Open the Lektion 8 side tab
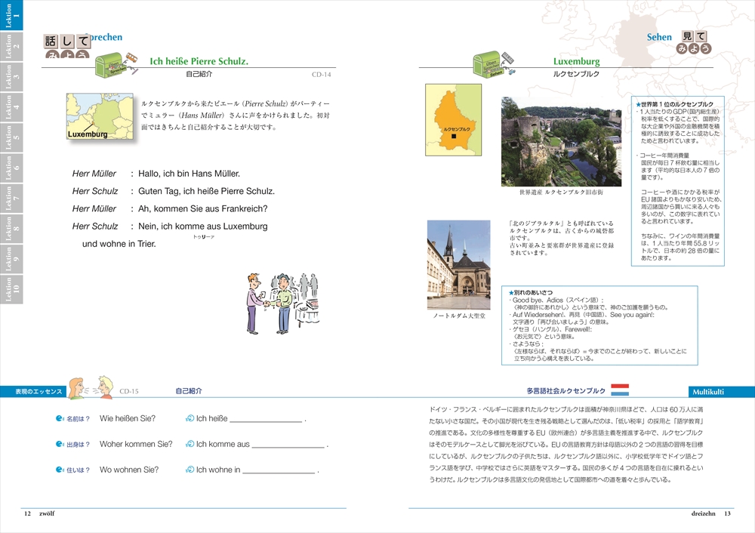The height and width of the screenshot is (533, 755). [11, 228]
